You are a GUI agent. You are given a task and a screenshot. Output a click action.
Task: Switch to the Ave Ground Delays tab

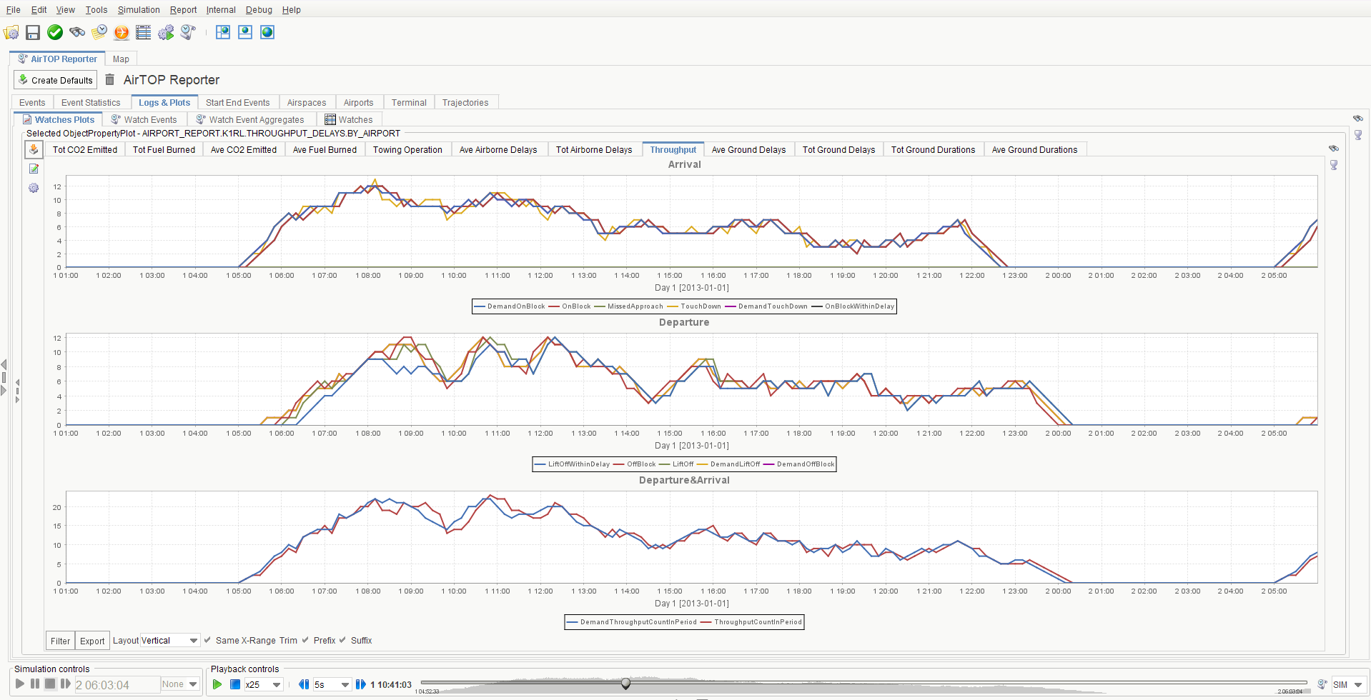click(x=748, y=150)
